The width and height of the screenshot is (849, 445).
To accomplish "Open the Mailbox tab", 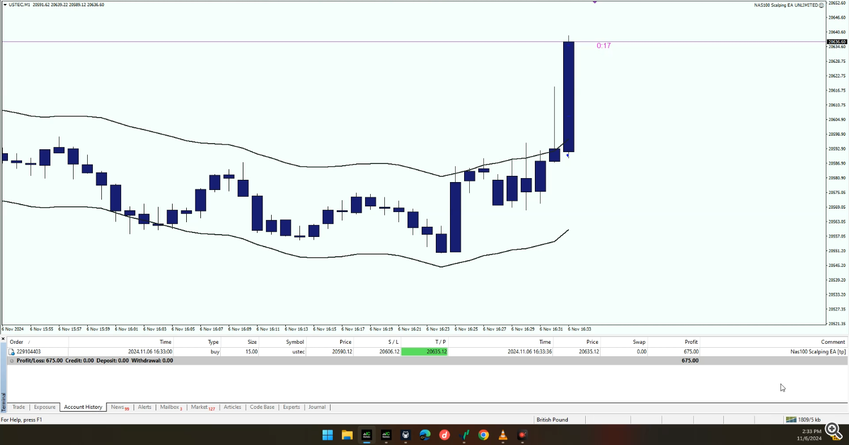I will coord(171,407).
